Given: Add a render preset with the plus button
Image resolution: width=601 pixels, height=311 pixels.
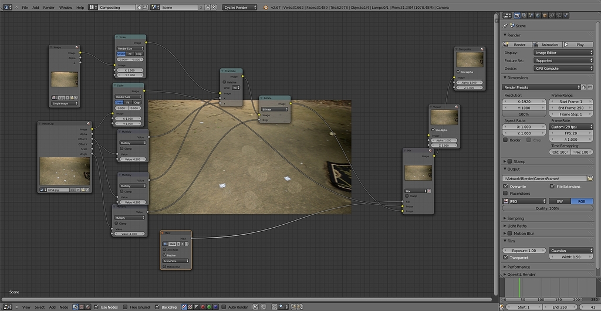Looking at the screenshot, I should [x=584, y=87].
